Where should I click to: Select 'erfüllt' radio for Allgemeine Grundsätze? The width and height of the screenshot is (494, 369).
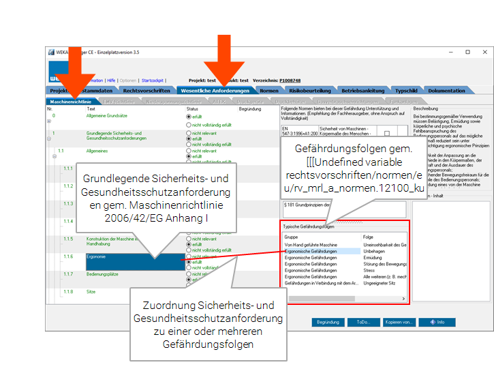[189, 117]
